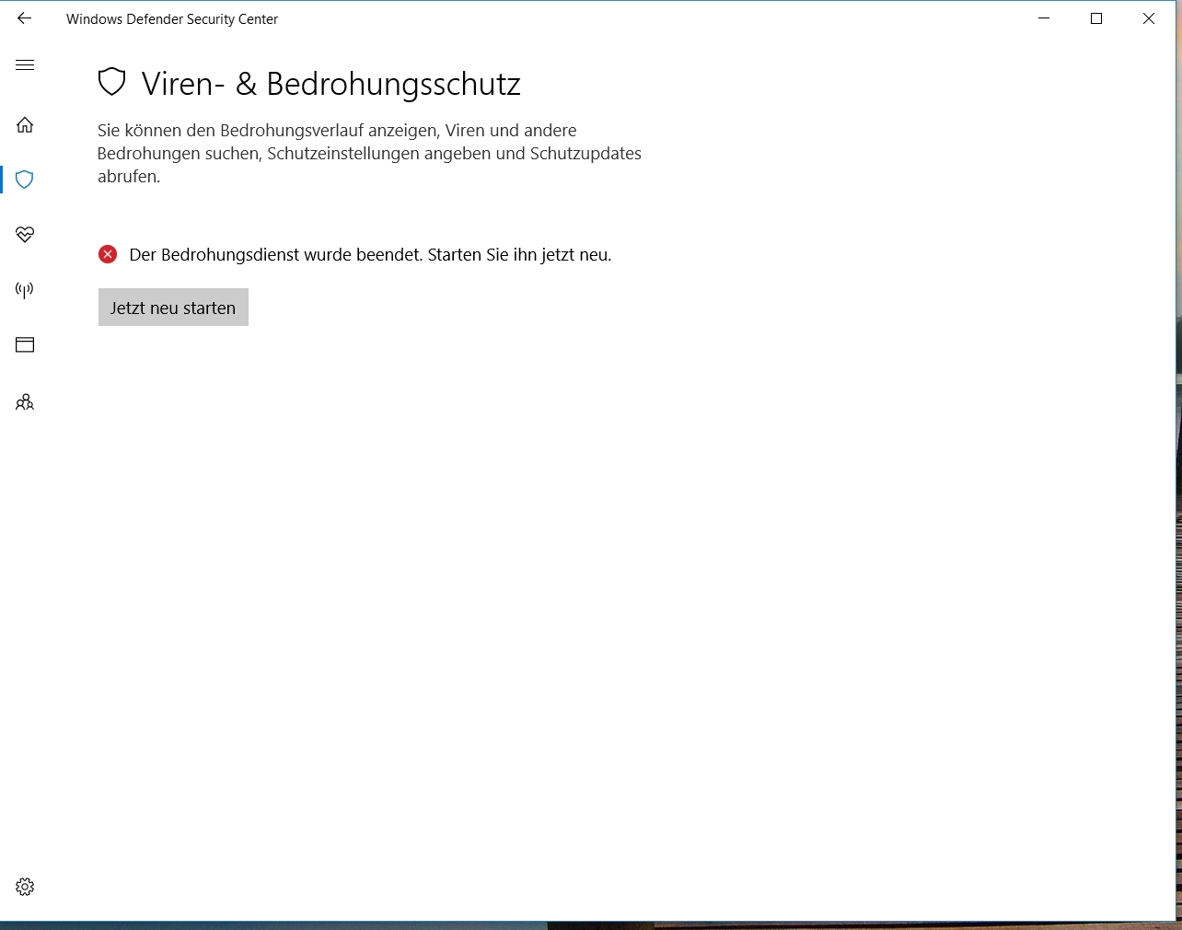Click the 'Der Bedrohungsdienst wurde beendet' message
Image resolution: width=1182 pixels, height=930 pixels.
tap(371, 255)
